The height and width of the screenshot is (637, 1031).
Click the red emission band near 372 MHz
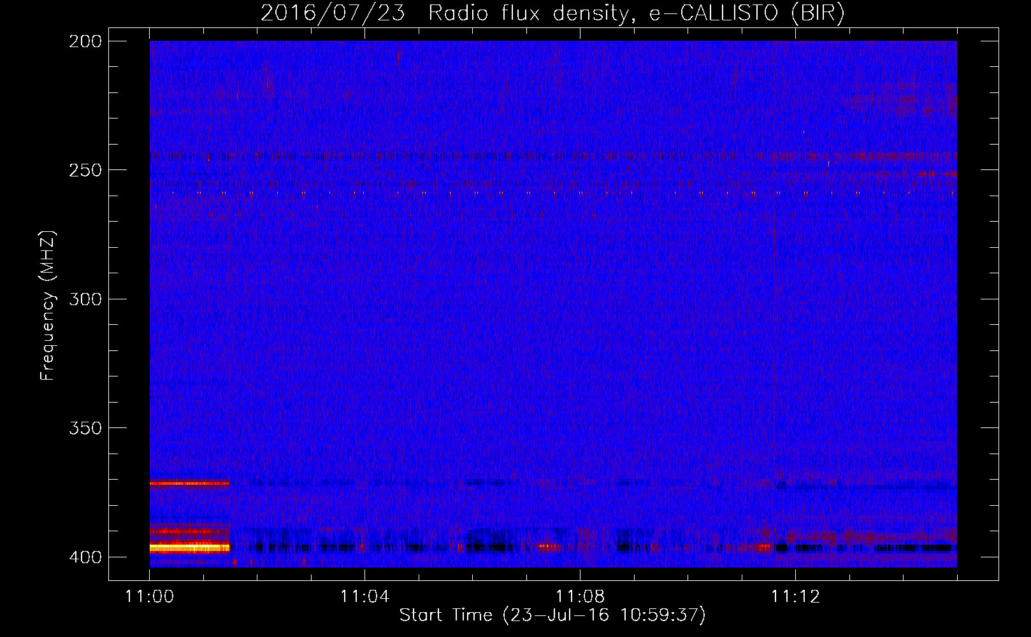click(x=189, y=483)
